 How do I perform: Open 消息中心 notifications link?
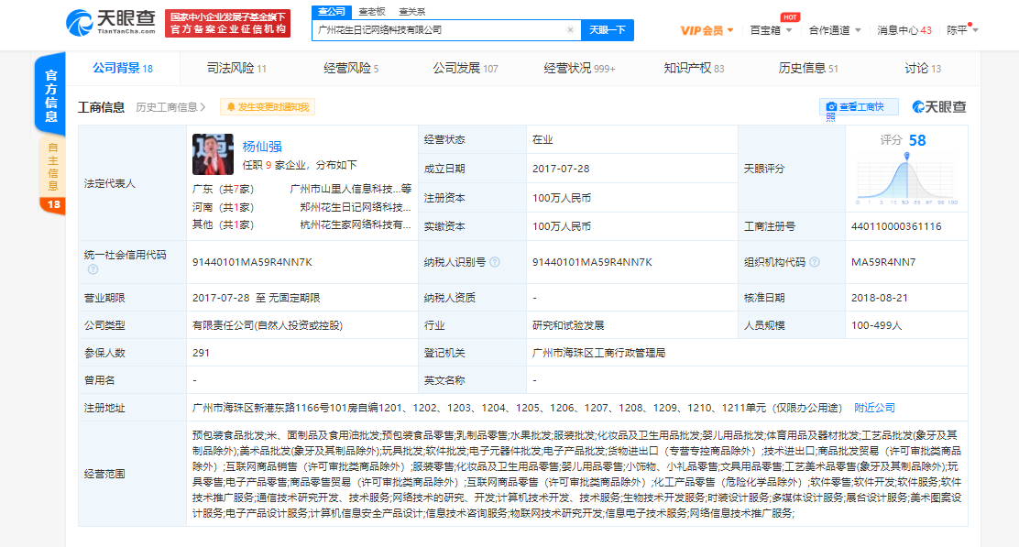coord(904,30)
